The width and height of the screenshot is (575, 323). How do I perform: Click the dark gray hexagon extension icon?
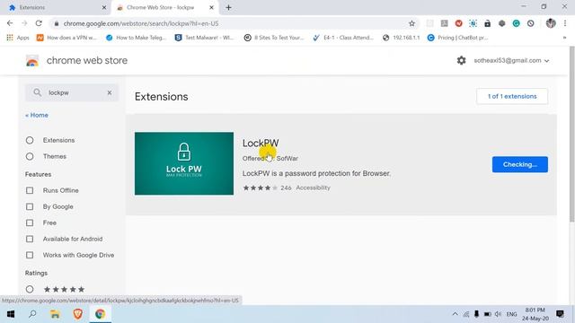coord(501,23)
